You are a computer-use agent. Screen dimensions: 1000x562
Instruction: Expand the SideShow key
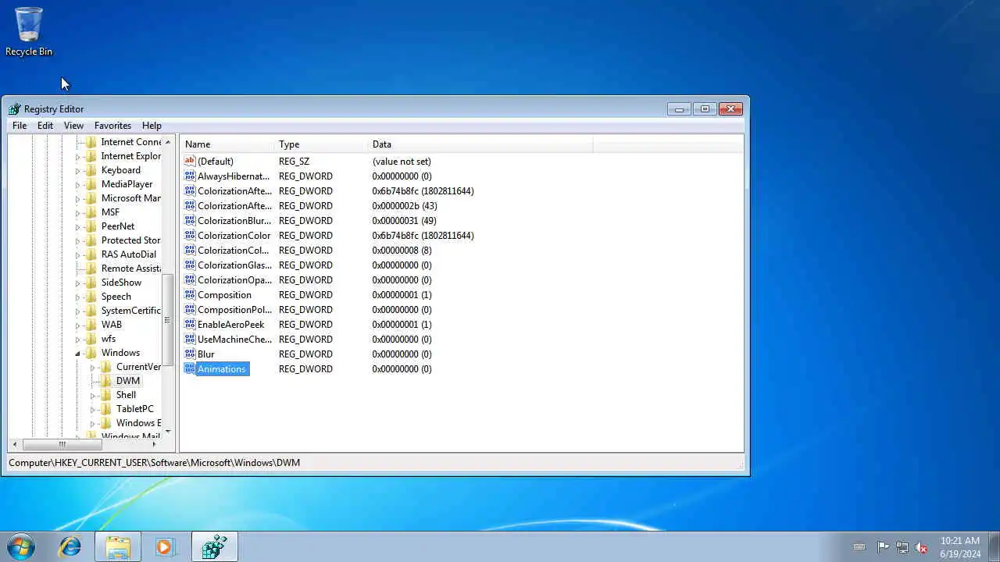77,283
